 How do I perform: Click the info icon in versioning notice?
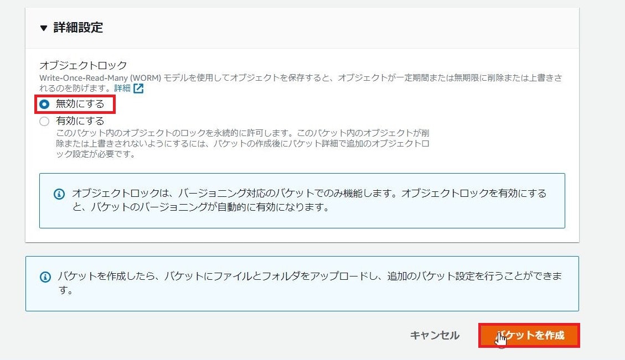(59, 194)
